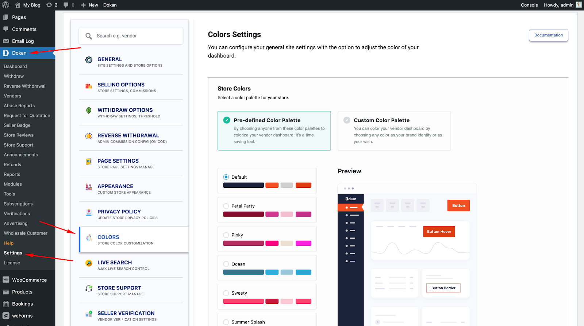Image resolution: width=584 pixels, height=326 pixels.
Task: Click the Live Search icon
Action: point(89,263)
